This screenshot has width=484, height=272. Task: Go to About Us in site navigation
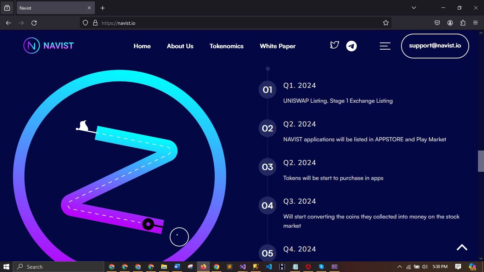tap(180, 46)
